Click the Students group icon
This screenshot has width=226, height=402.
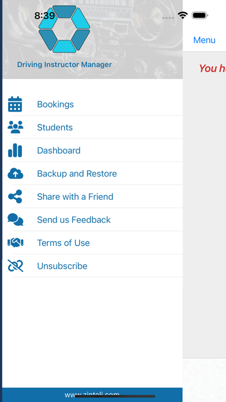pyautogui.click(x=16, y=127)
